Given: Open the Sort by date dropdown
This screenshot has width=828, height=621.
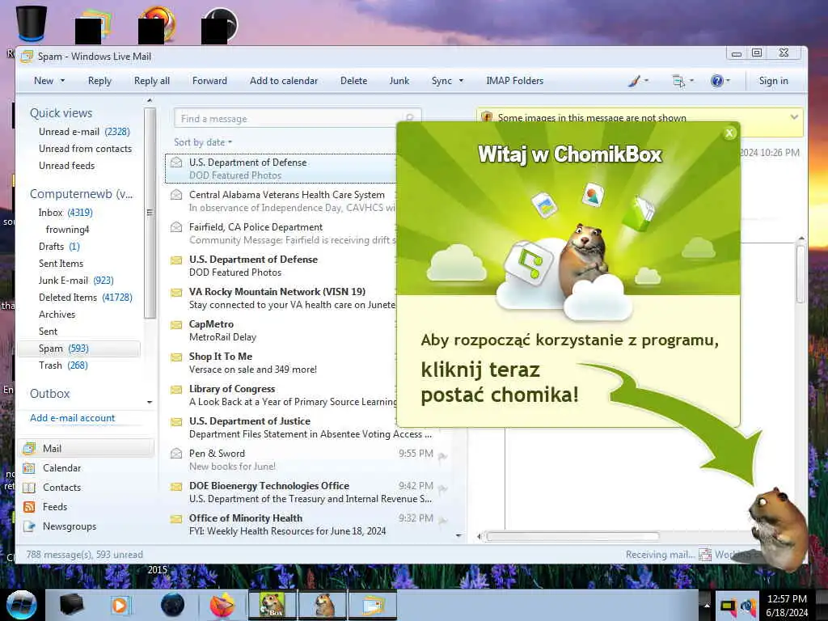Looking at the screenshot, I should 203,142.
